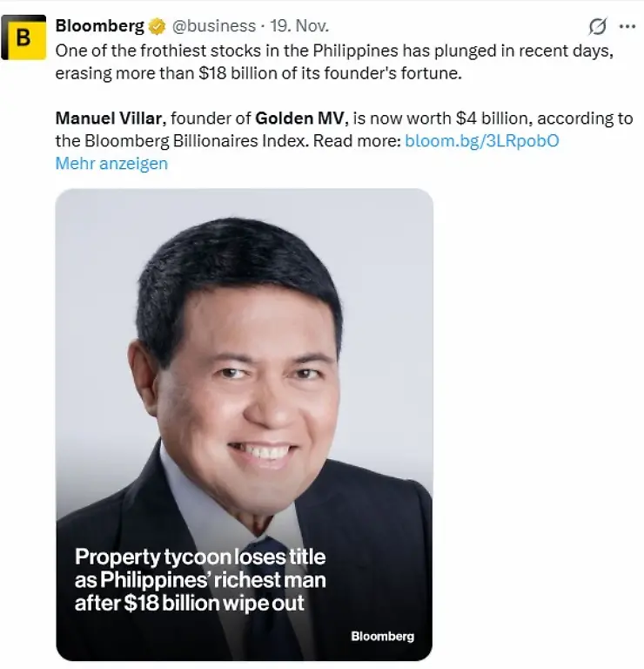Expand post with Mehr anzeigen
This screenshot has width=644, height=669.
(x=111, y=164)
